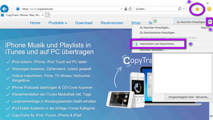The image size is (213, 120).
Task: Open the Download page link
Action: 84,23
